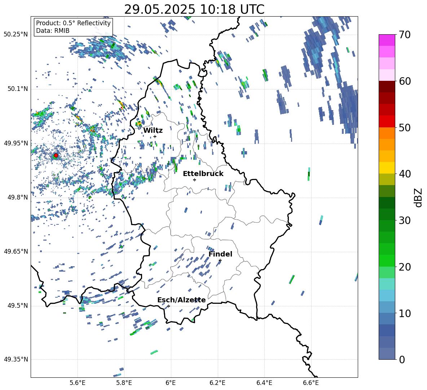The width and height of the screenshot is (427, 390).
Task: Click the 49.5°N latitude label
Action: click(17, 306)
